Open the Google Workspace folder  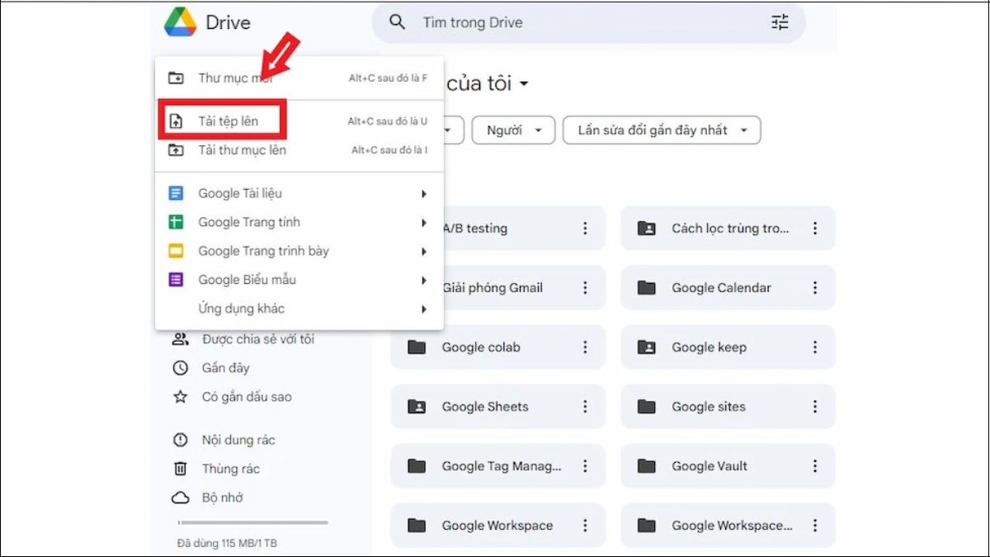tap(498, 526)
